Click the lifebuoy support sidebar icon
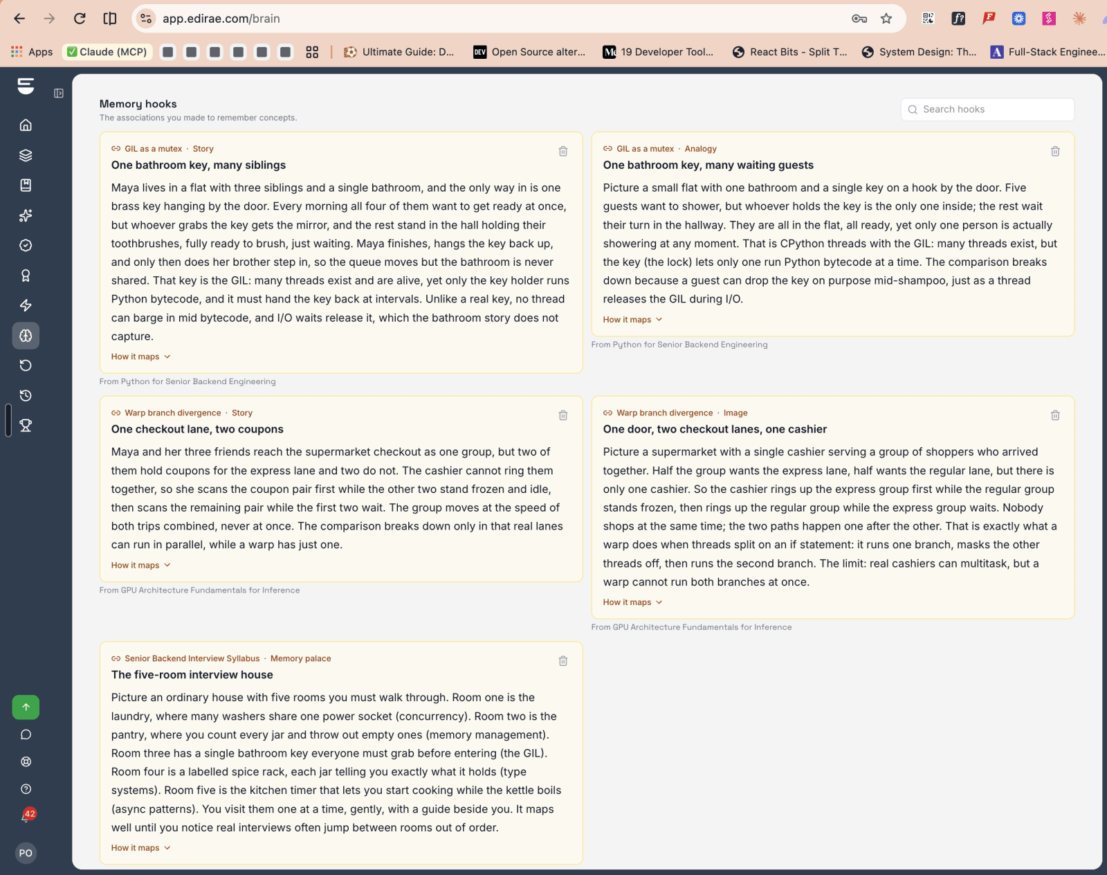The height and width of the screenshot is (875, 1107). click(26, 761)
